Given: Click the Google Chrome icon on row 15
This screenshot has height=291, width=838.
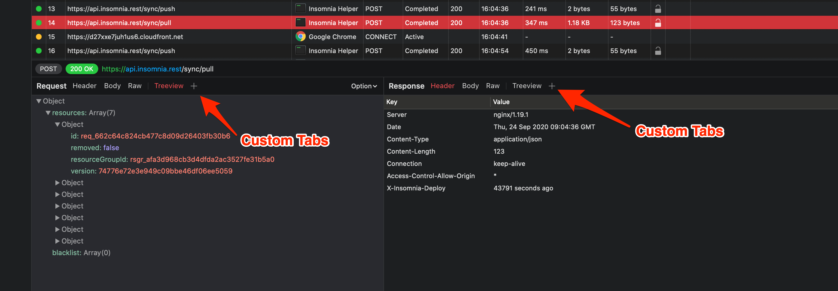Looking at the screenshot, I should [300, 37].
